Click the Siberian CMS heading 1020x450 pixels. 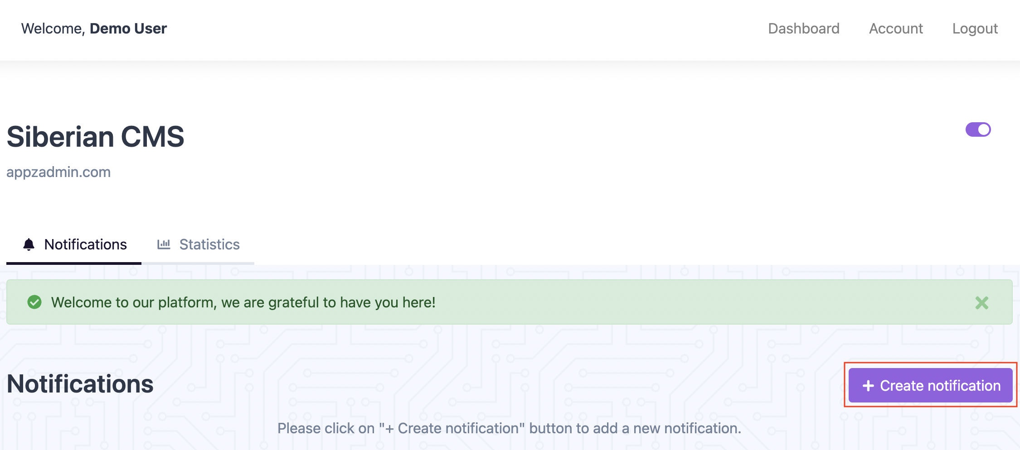pyautogui.click(x=96, y=137)
